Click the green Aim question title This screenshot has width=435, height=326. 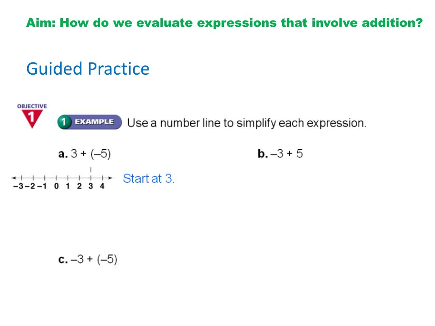click(x=224, y=23)
